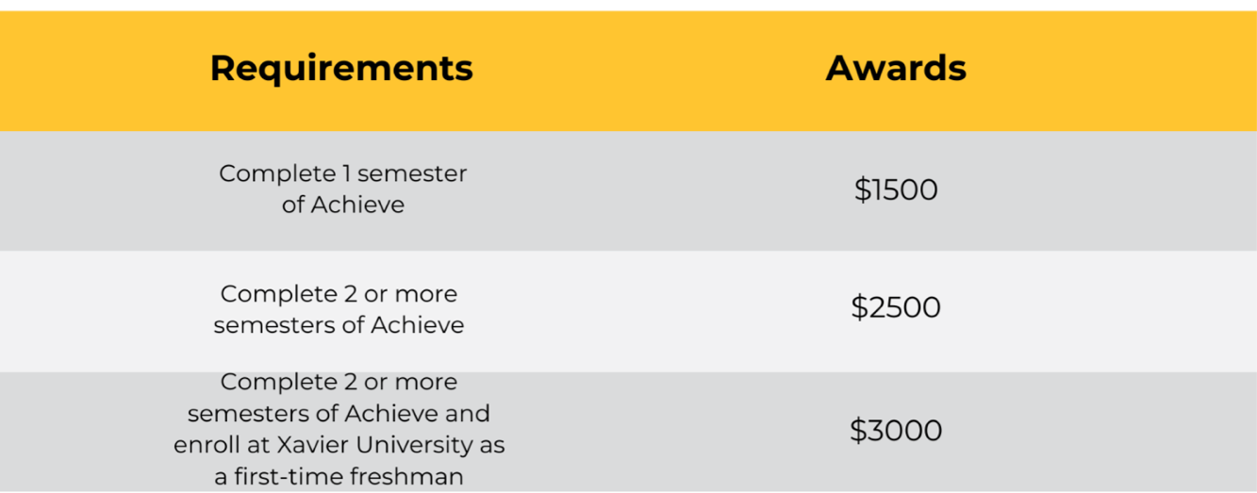Click the $1500 award amount
1257x493 pixels.
896,189
